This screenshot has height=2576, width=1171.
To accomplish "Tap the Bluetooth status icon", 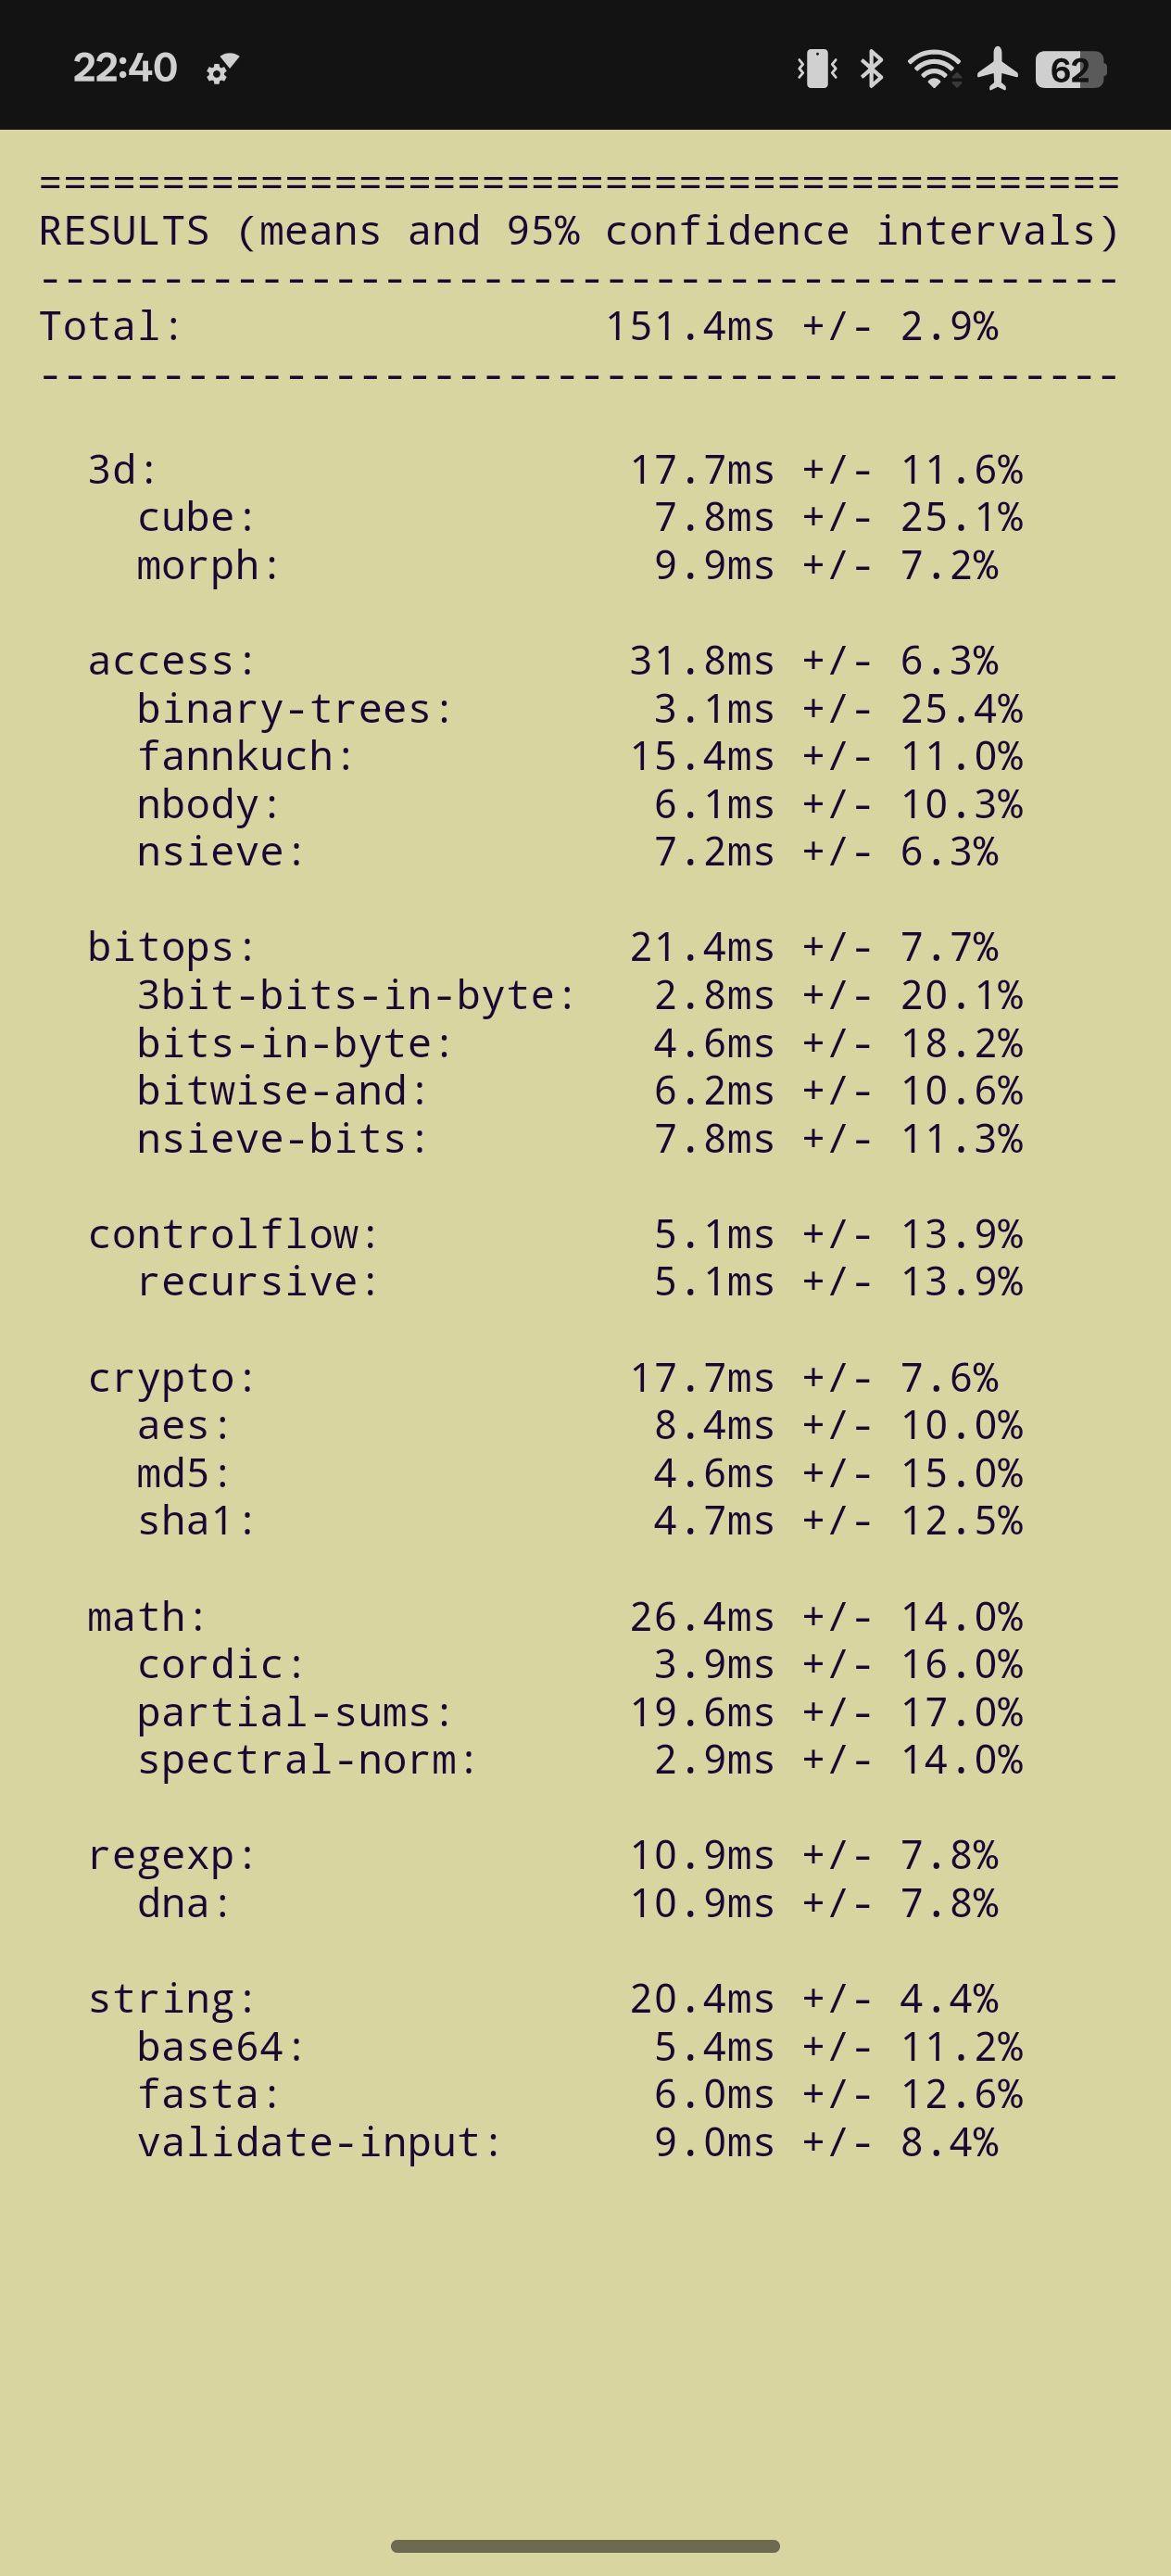I will (872, 69).
